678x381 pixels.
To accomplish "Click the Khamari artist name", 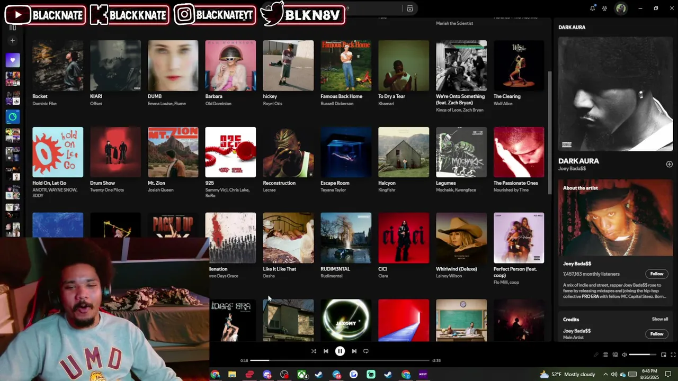I will click(x=387, y=104).
